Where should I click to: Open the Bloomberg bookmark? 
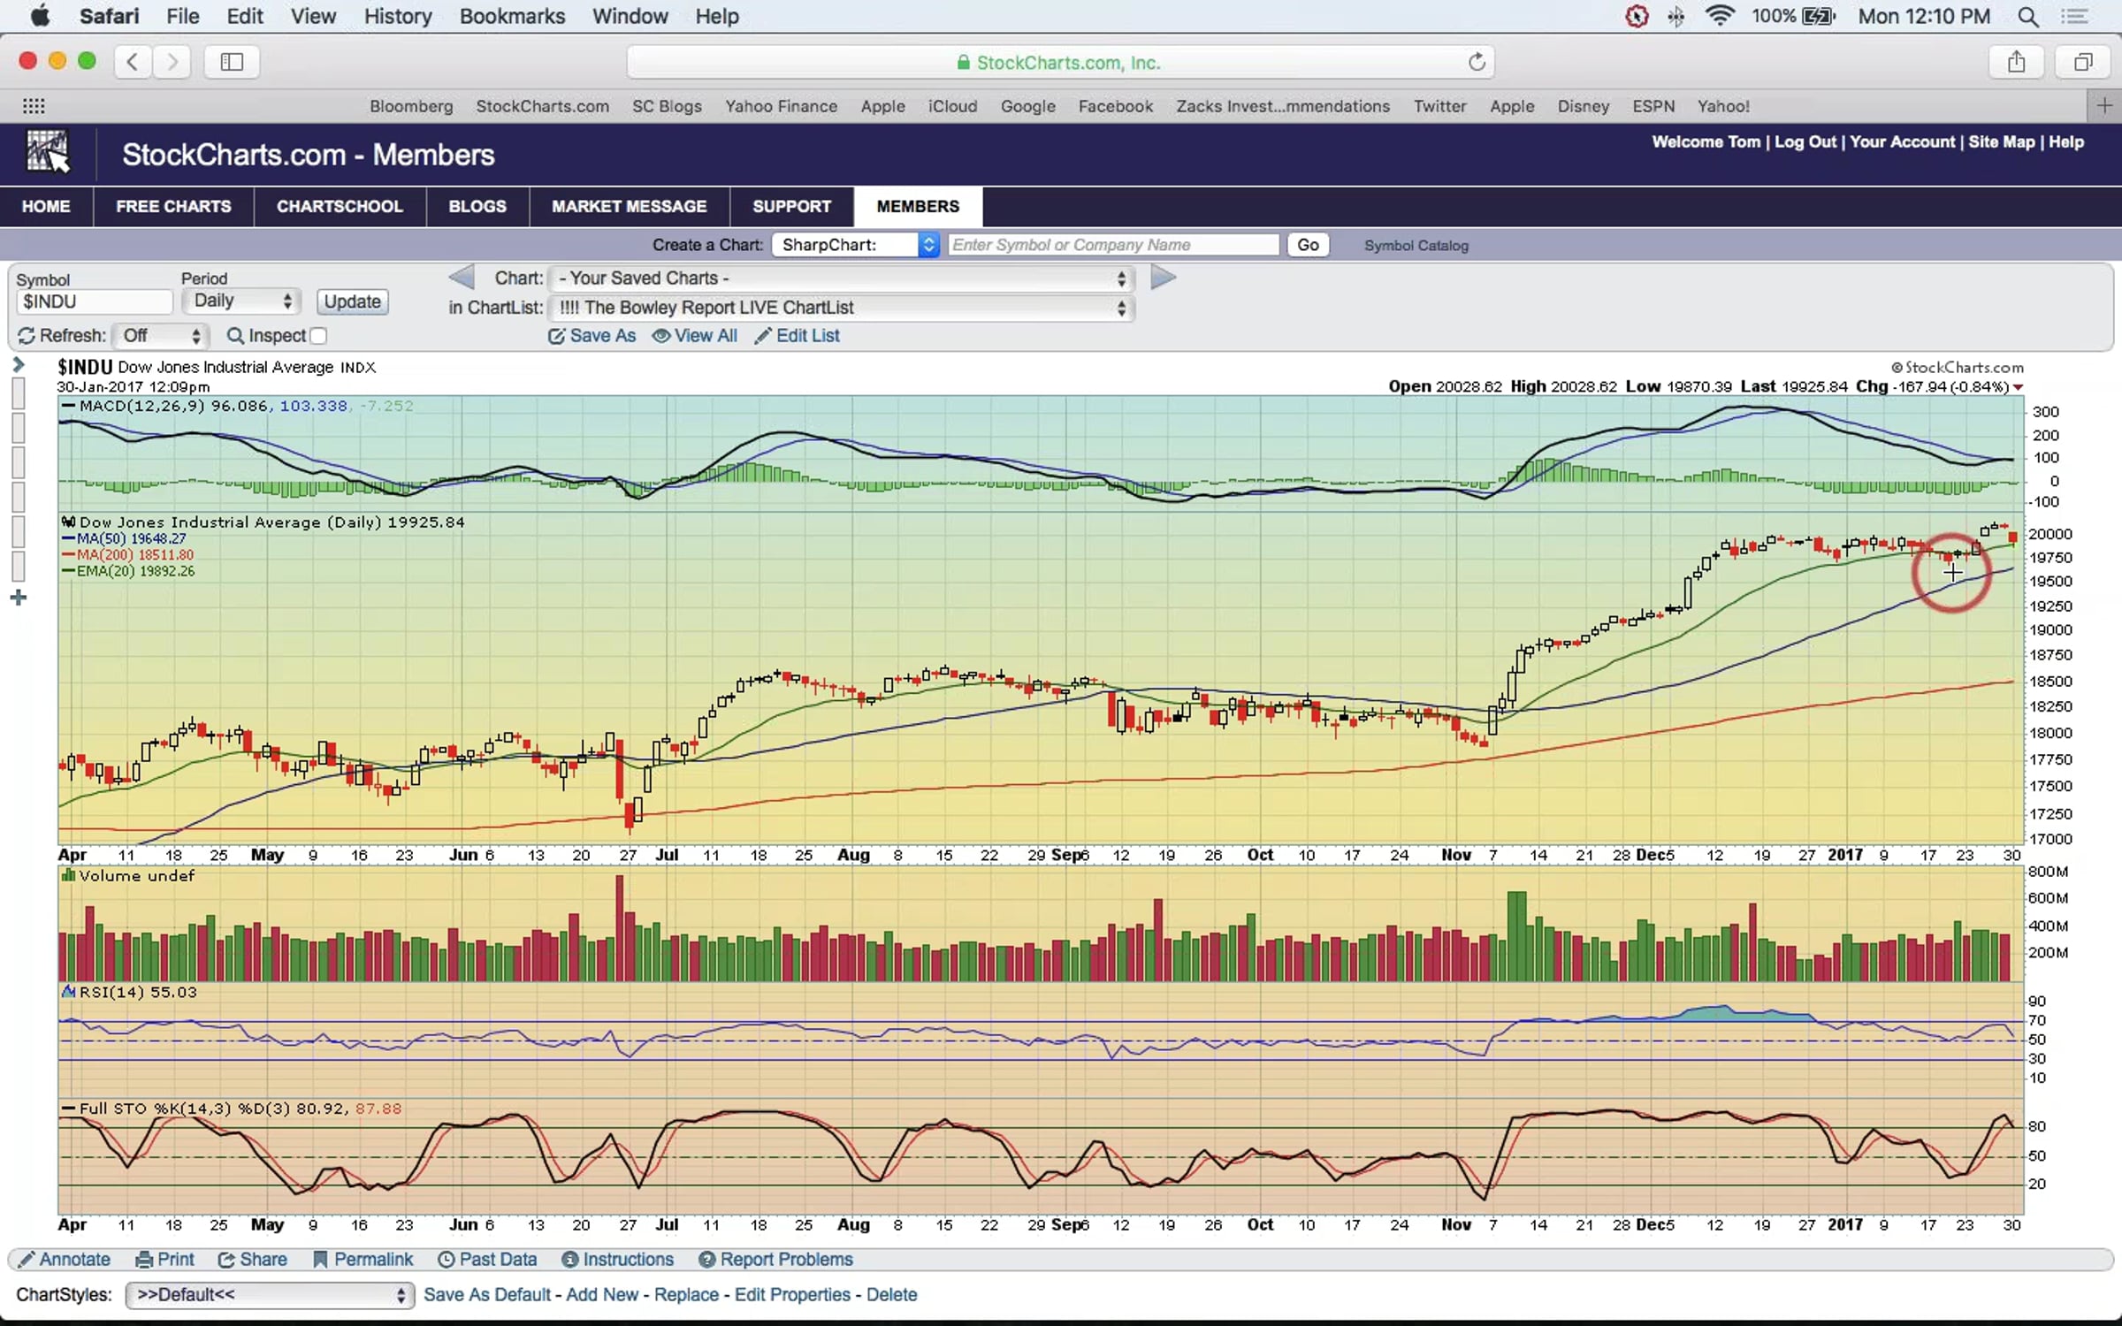point(411,106)
